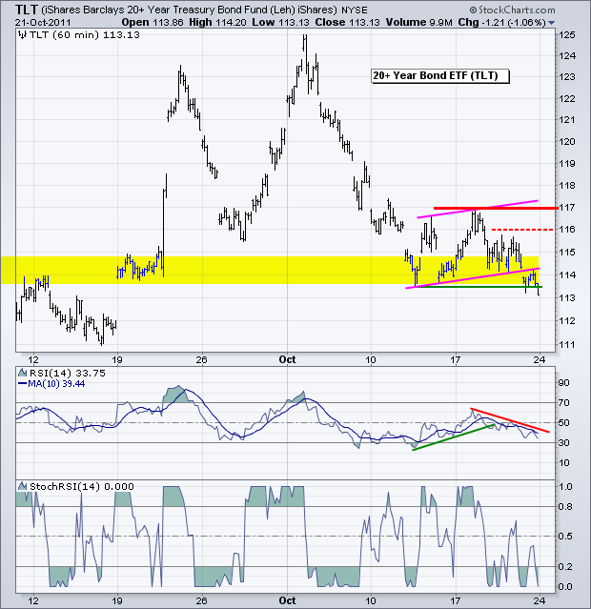591x609 pixels.
Task: Click the StochRSI 0.2 axis label
Action: point(565,567)
